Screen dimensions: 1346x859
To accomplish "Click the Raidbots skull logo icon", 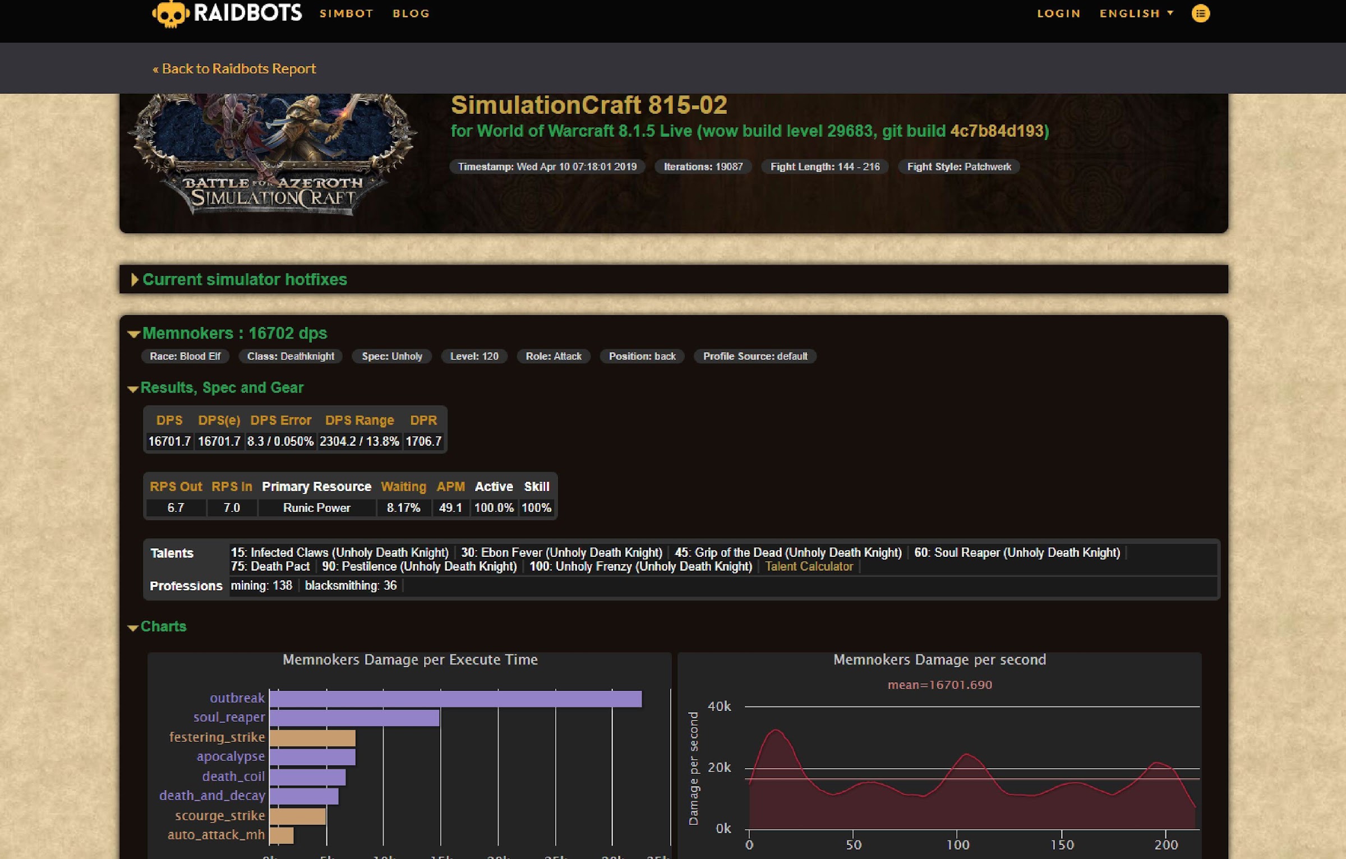I will point(170,13).
